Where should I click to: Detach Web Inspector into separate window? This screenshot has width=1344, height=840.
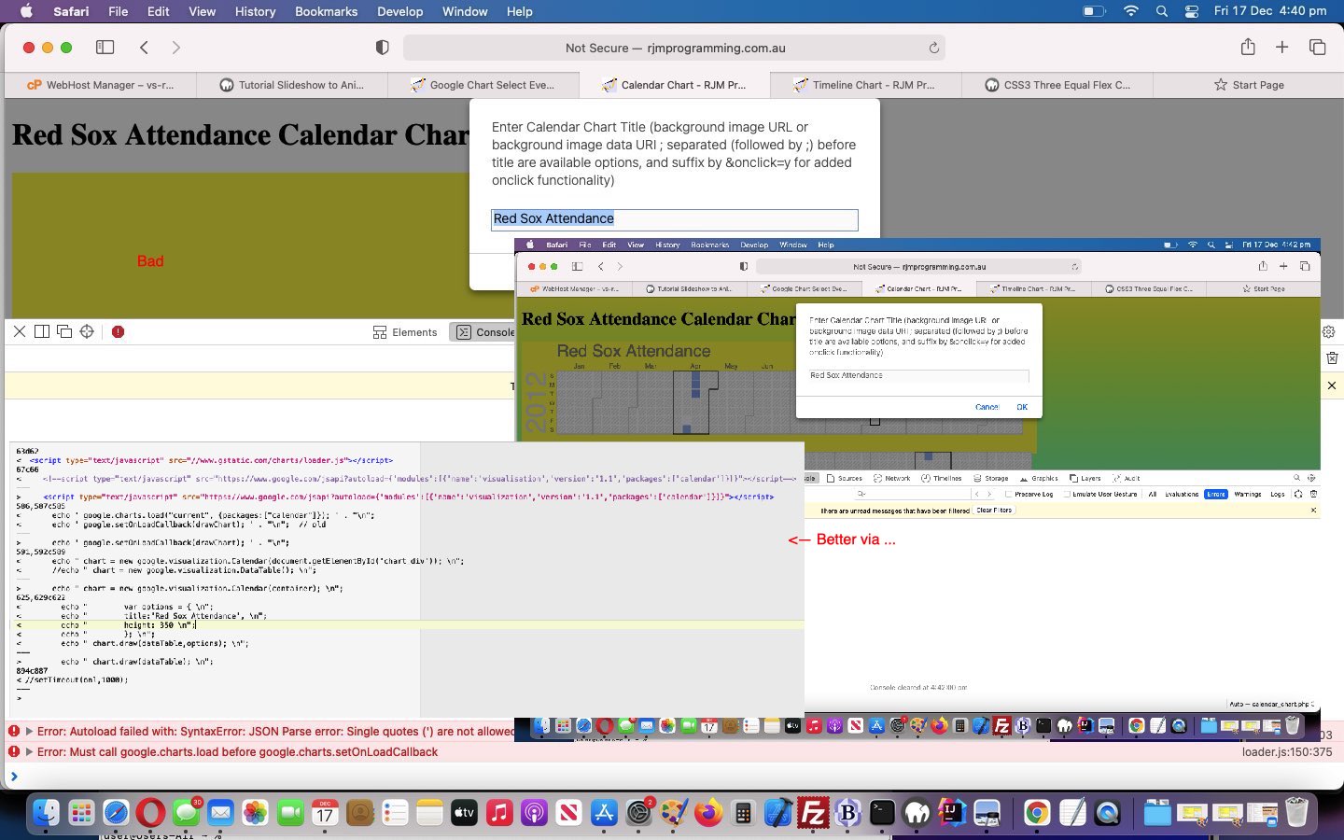(64, 331)
